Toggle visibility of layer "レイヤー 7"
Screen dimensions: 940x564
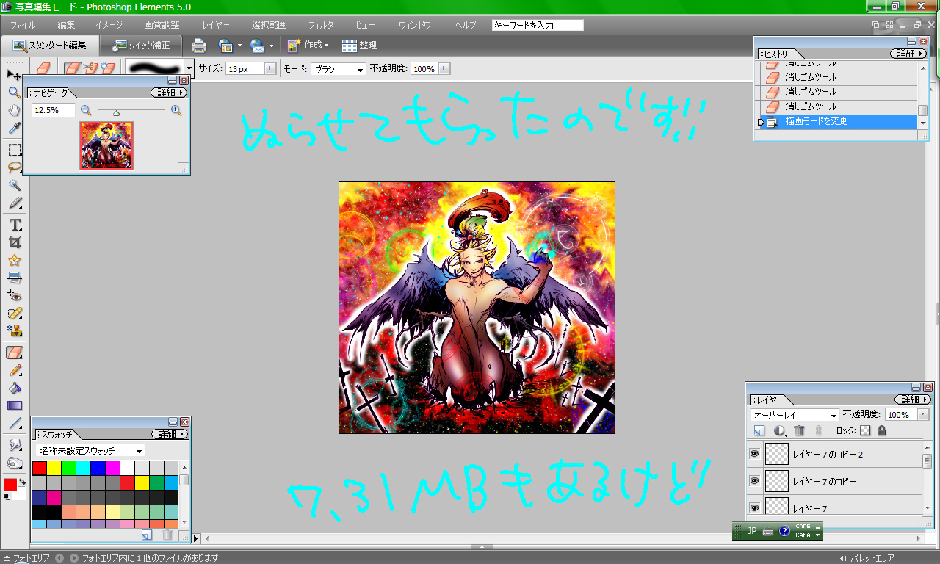click(x=754, y=507)
